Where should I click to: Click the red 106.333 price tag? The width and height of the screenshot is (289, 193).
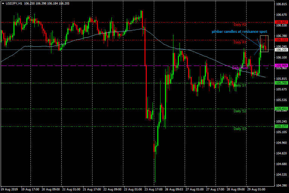[x=281, y=40]
